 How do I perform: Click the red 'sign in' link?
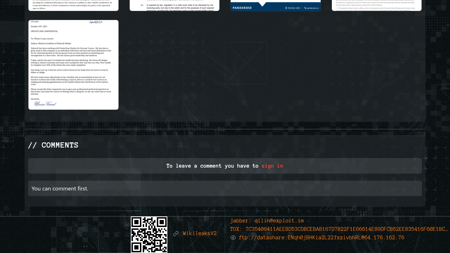[x=272, y=166]
